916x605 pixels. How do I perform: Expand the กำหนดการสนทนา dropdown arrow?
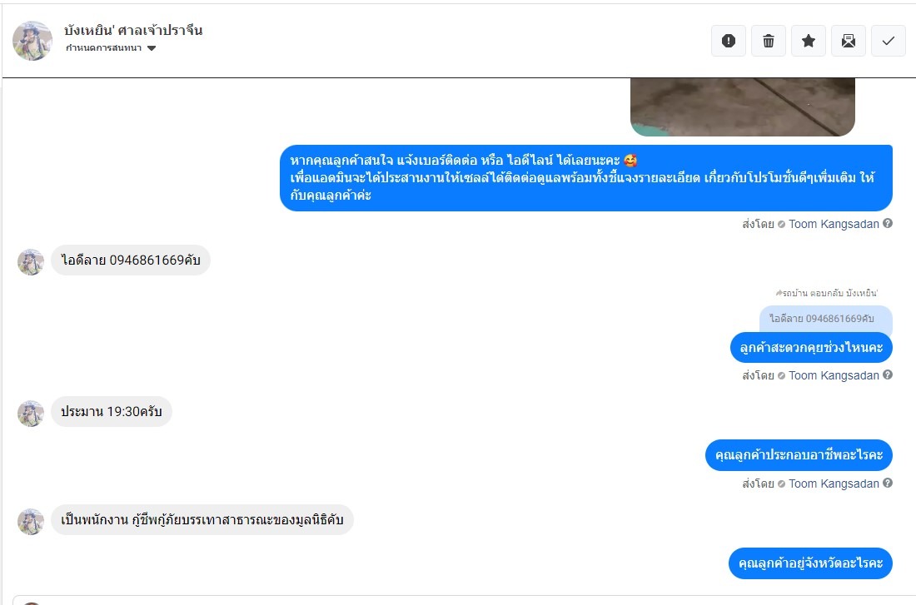(152, 48)
